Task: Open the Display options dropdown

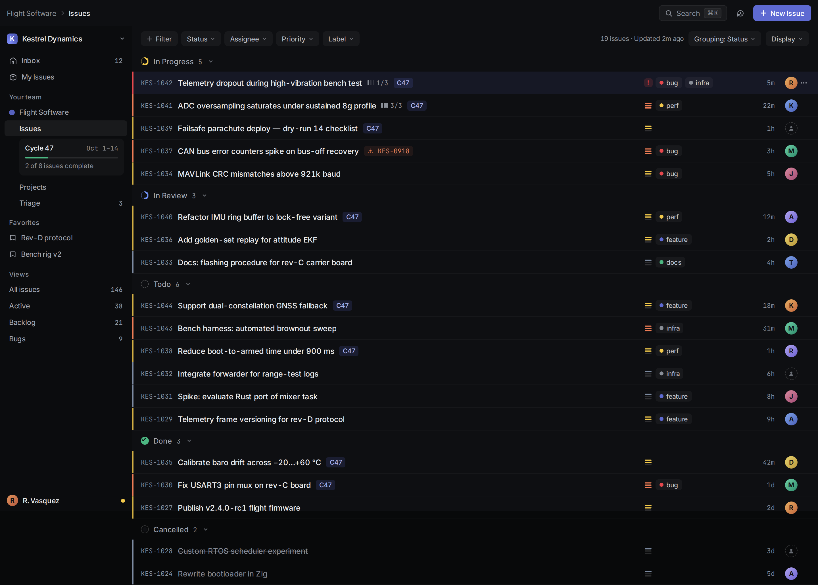Action: [x=787, y=39]
